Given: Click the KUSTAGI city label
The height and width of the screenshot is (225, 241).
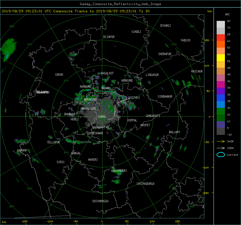Looking at the screenshot, I should [134, 98].
